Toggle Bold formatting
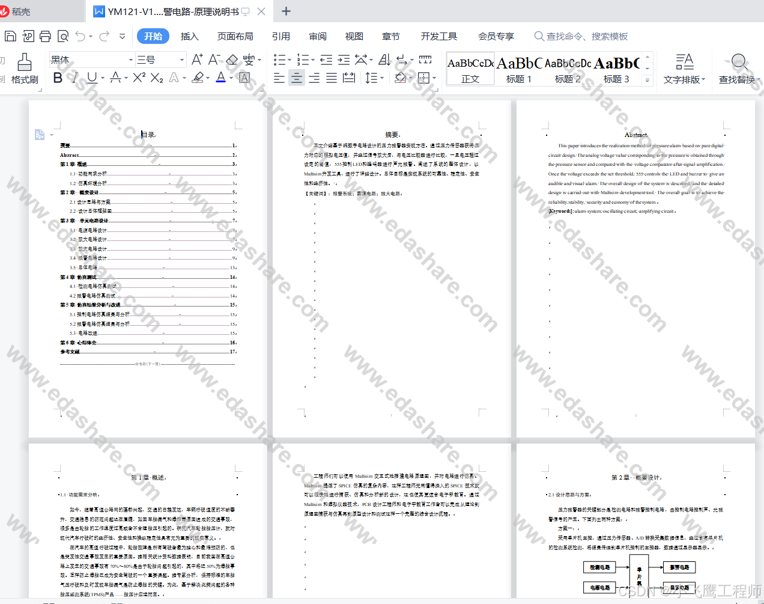764x604 pixels. pos(58,78)
